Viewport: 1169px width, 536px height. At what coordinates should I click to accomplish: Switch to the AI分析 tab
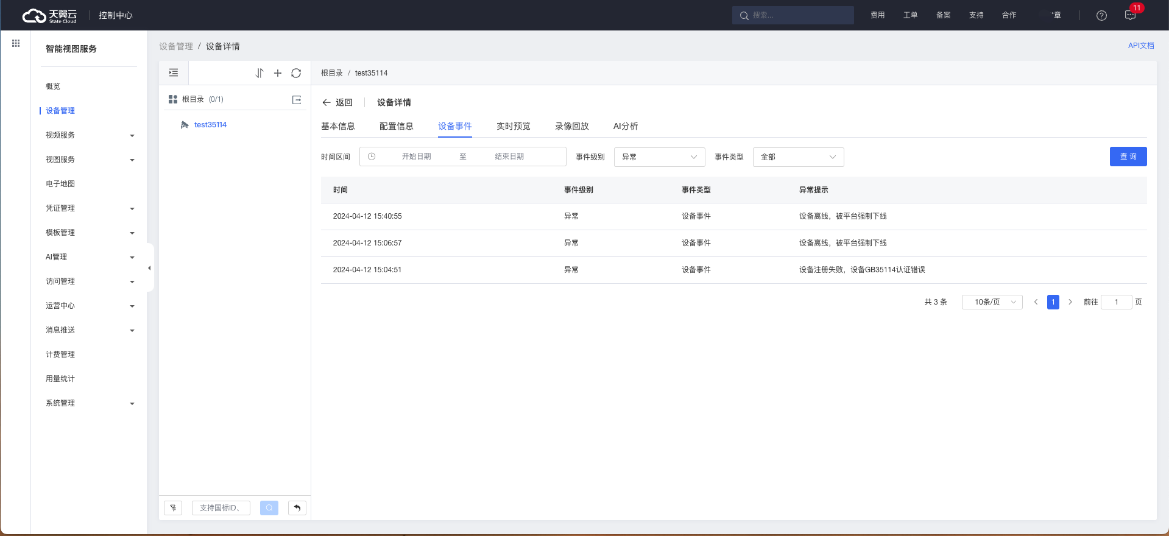(626, 126)
